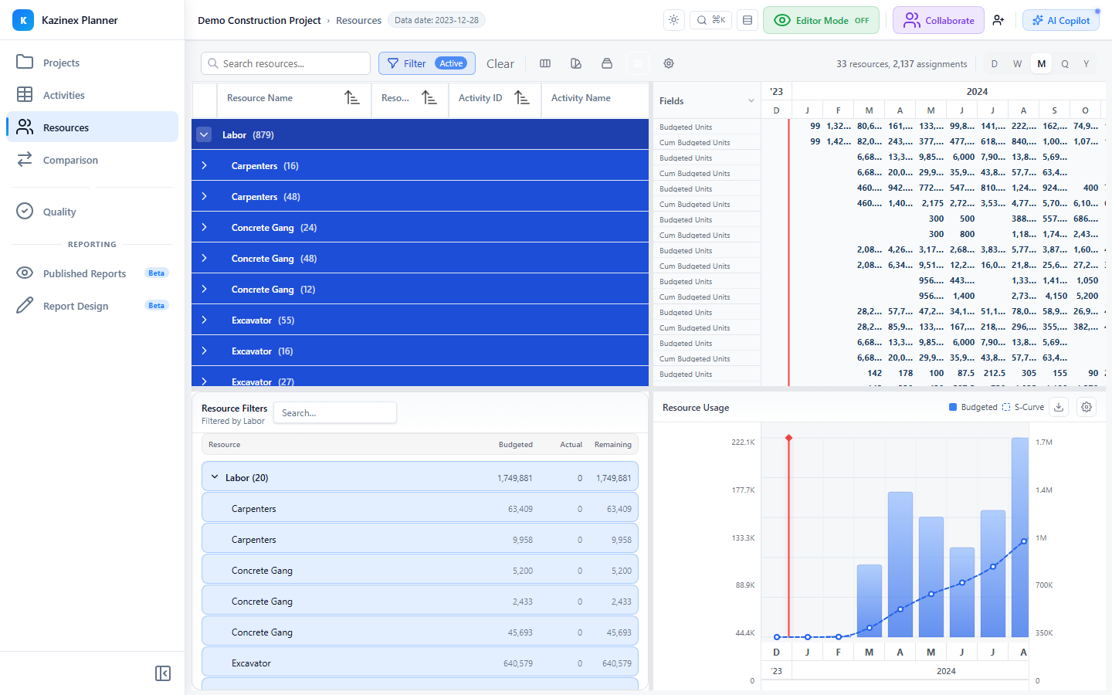Click the Activities grid icon
This screenshot has width=1112, height=695.
(25, 94)
